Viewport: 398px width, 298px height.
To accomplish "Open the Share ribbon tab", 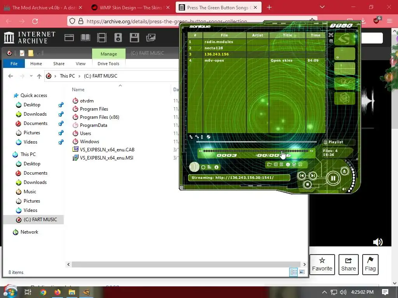I will pos(59,64).
